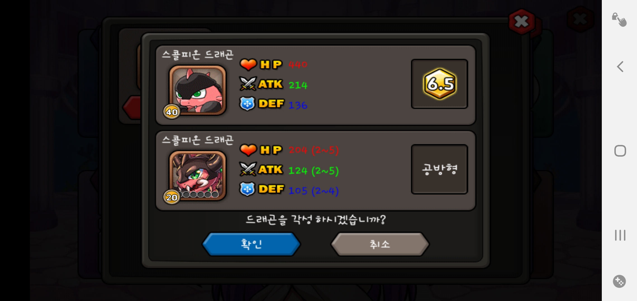
Task: Tap the blue shield DEF icon of top dragon
Action: tap(247, 104)
